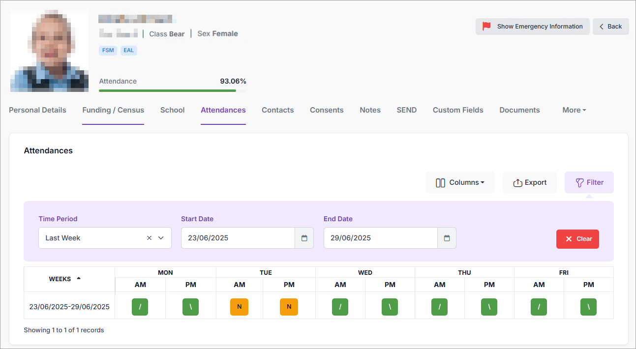Open the End Date calendar picker
Screen dimensions: 636x349
coord(447,238)
